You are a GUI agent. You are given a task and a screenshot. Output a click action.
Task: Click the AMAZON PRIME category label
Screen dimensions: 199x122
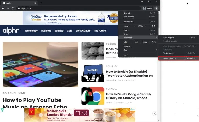14,93
